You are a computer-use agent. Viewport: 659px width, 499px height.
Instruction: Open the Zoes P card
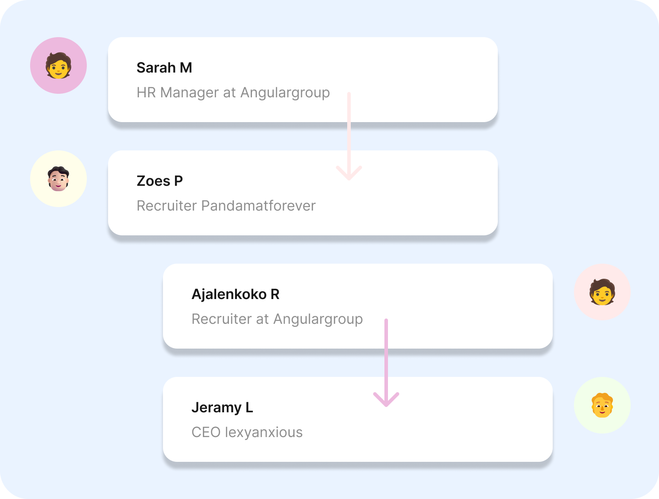click(x=303, y=193)
